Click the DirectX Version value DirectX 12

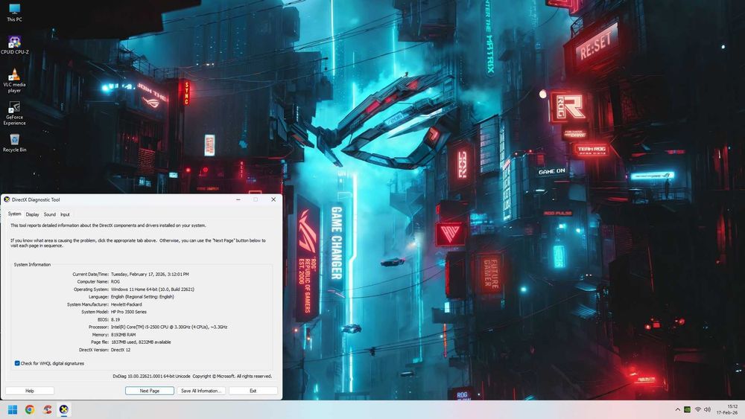[x=121, y=350]
